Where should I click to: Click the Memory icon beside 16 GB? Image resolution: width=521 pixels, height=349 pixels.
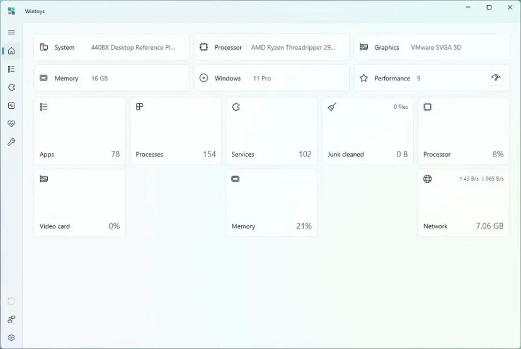43,78
